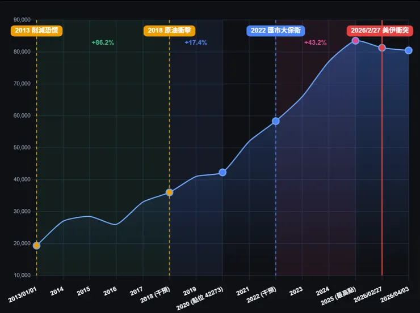Viewport: 420px width, 313px height.
Task: Click the 2020 (點位 42273) x-axis label
Action: 200,298
